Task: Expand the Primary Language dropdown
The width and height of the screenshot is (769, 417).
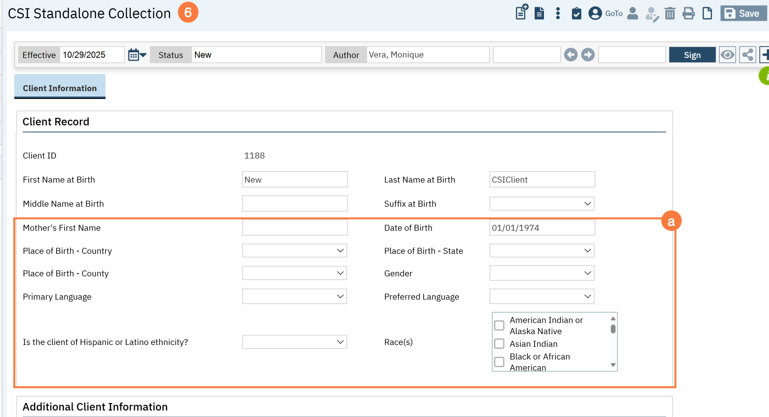Action: (x=295, y=296)
